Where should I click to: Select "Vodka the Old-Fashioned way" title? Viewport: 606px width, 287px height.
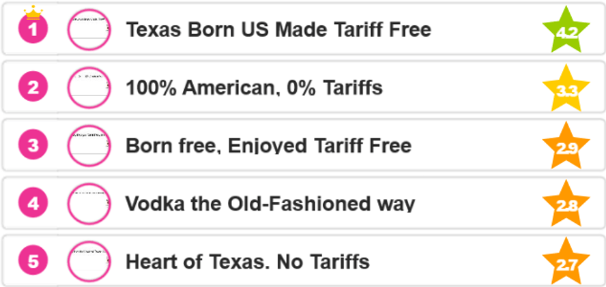(x=270, y=204)
